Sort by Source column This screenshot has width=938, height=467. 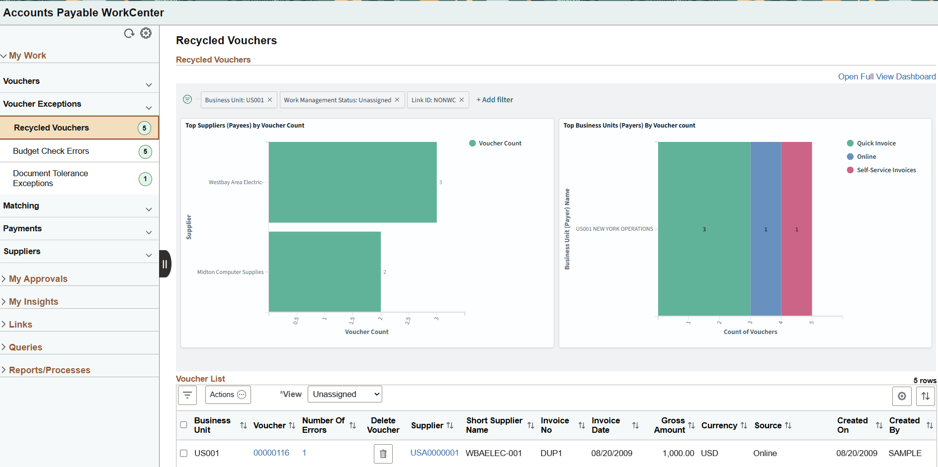tap(788, 425)
